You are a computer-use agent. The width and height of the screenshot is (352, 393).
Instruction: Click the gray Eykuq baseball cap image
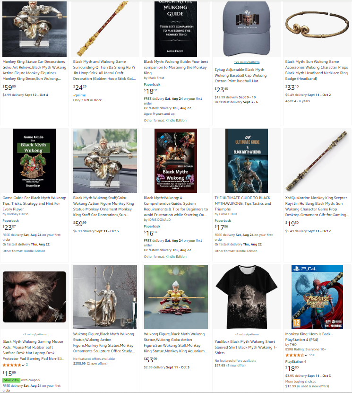[247, 29]
